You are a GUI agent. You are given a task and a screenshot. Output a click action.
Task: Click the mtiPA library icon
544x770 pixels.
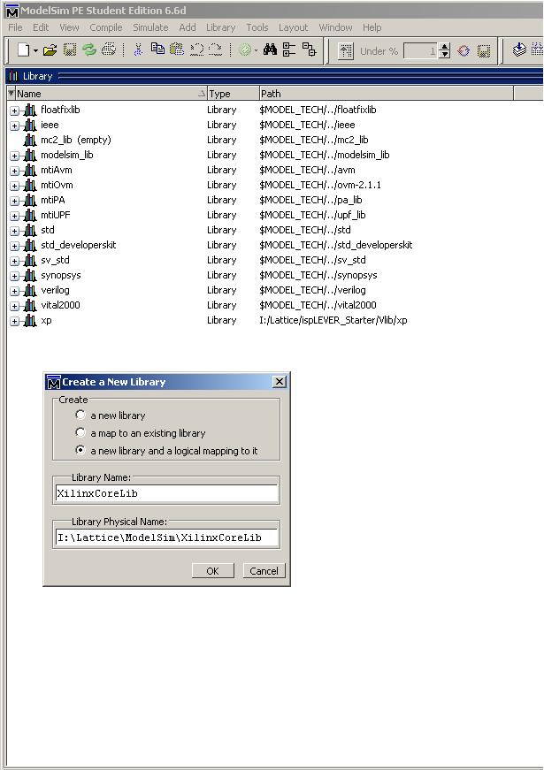(30, 201)
